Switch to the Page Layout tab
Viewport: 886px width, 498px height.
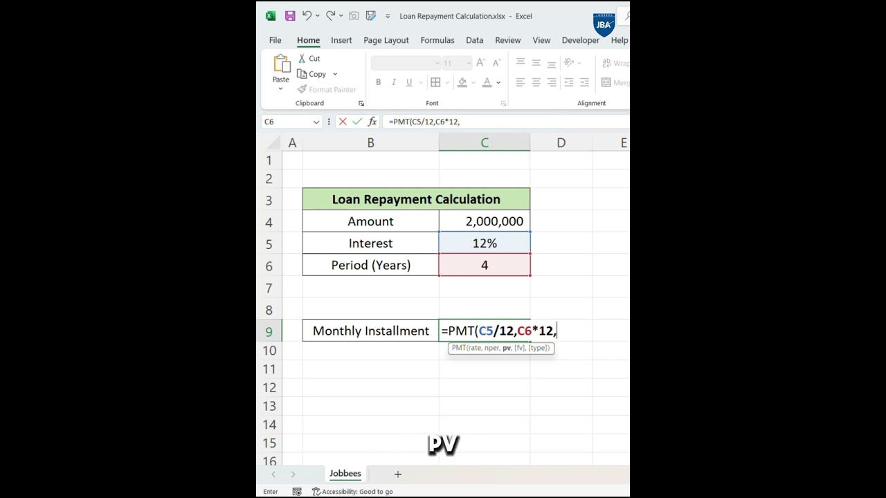click(386, 40)
